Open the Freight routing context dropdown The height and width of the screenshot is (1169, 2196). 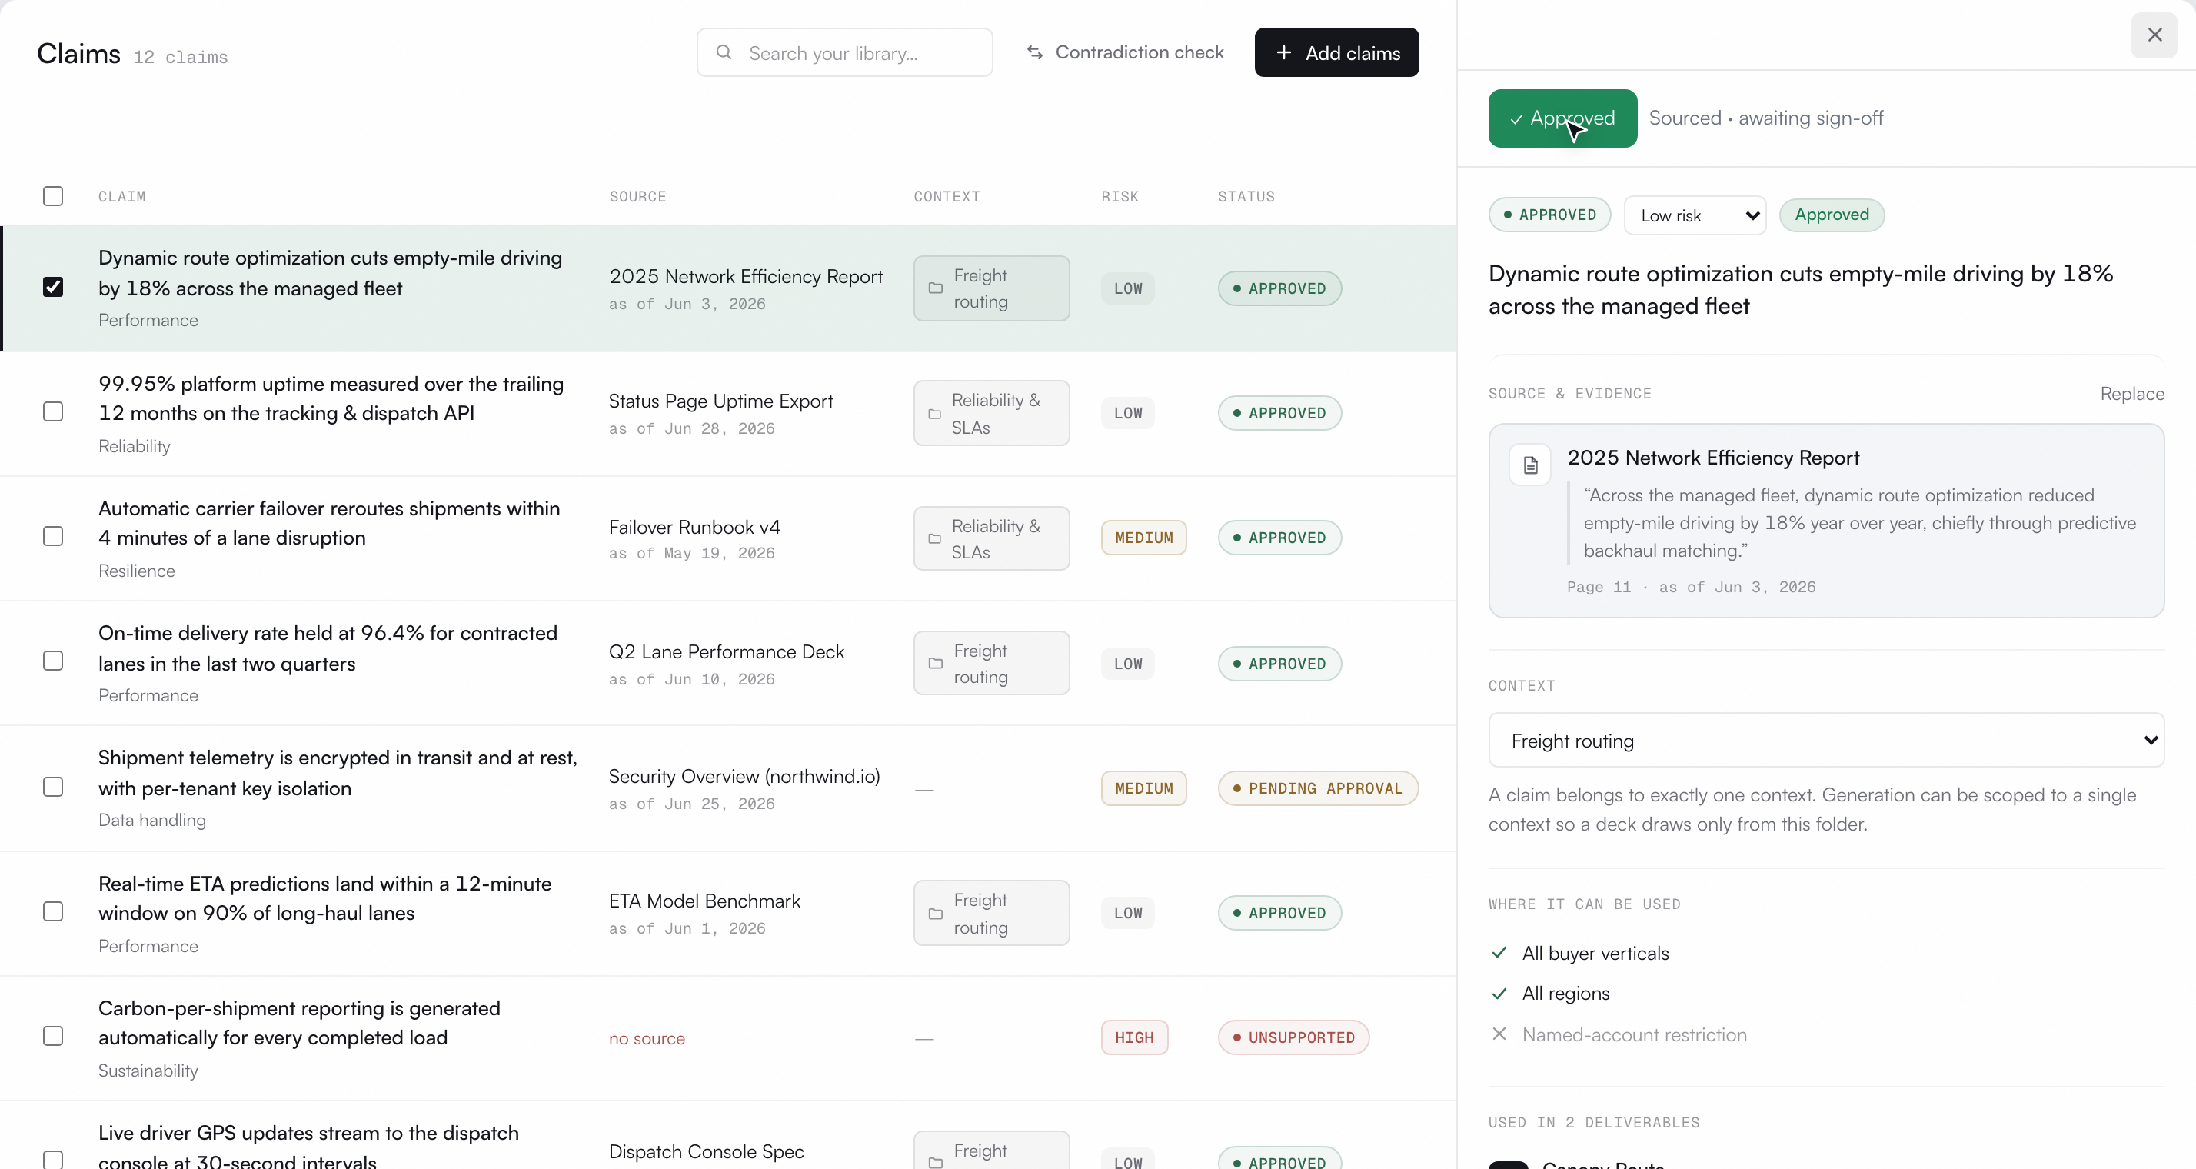click(x=1826, y=740)
